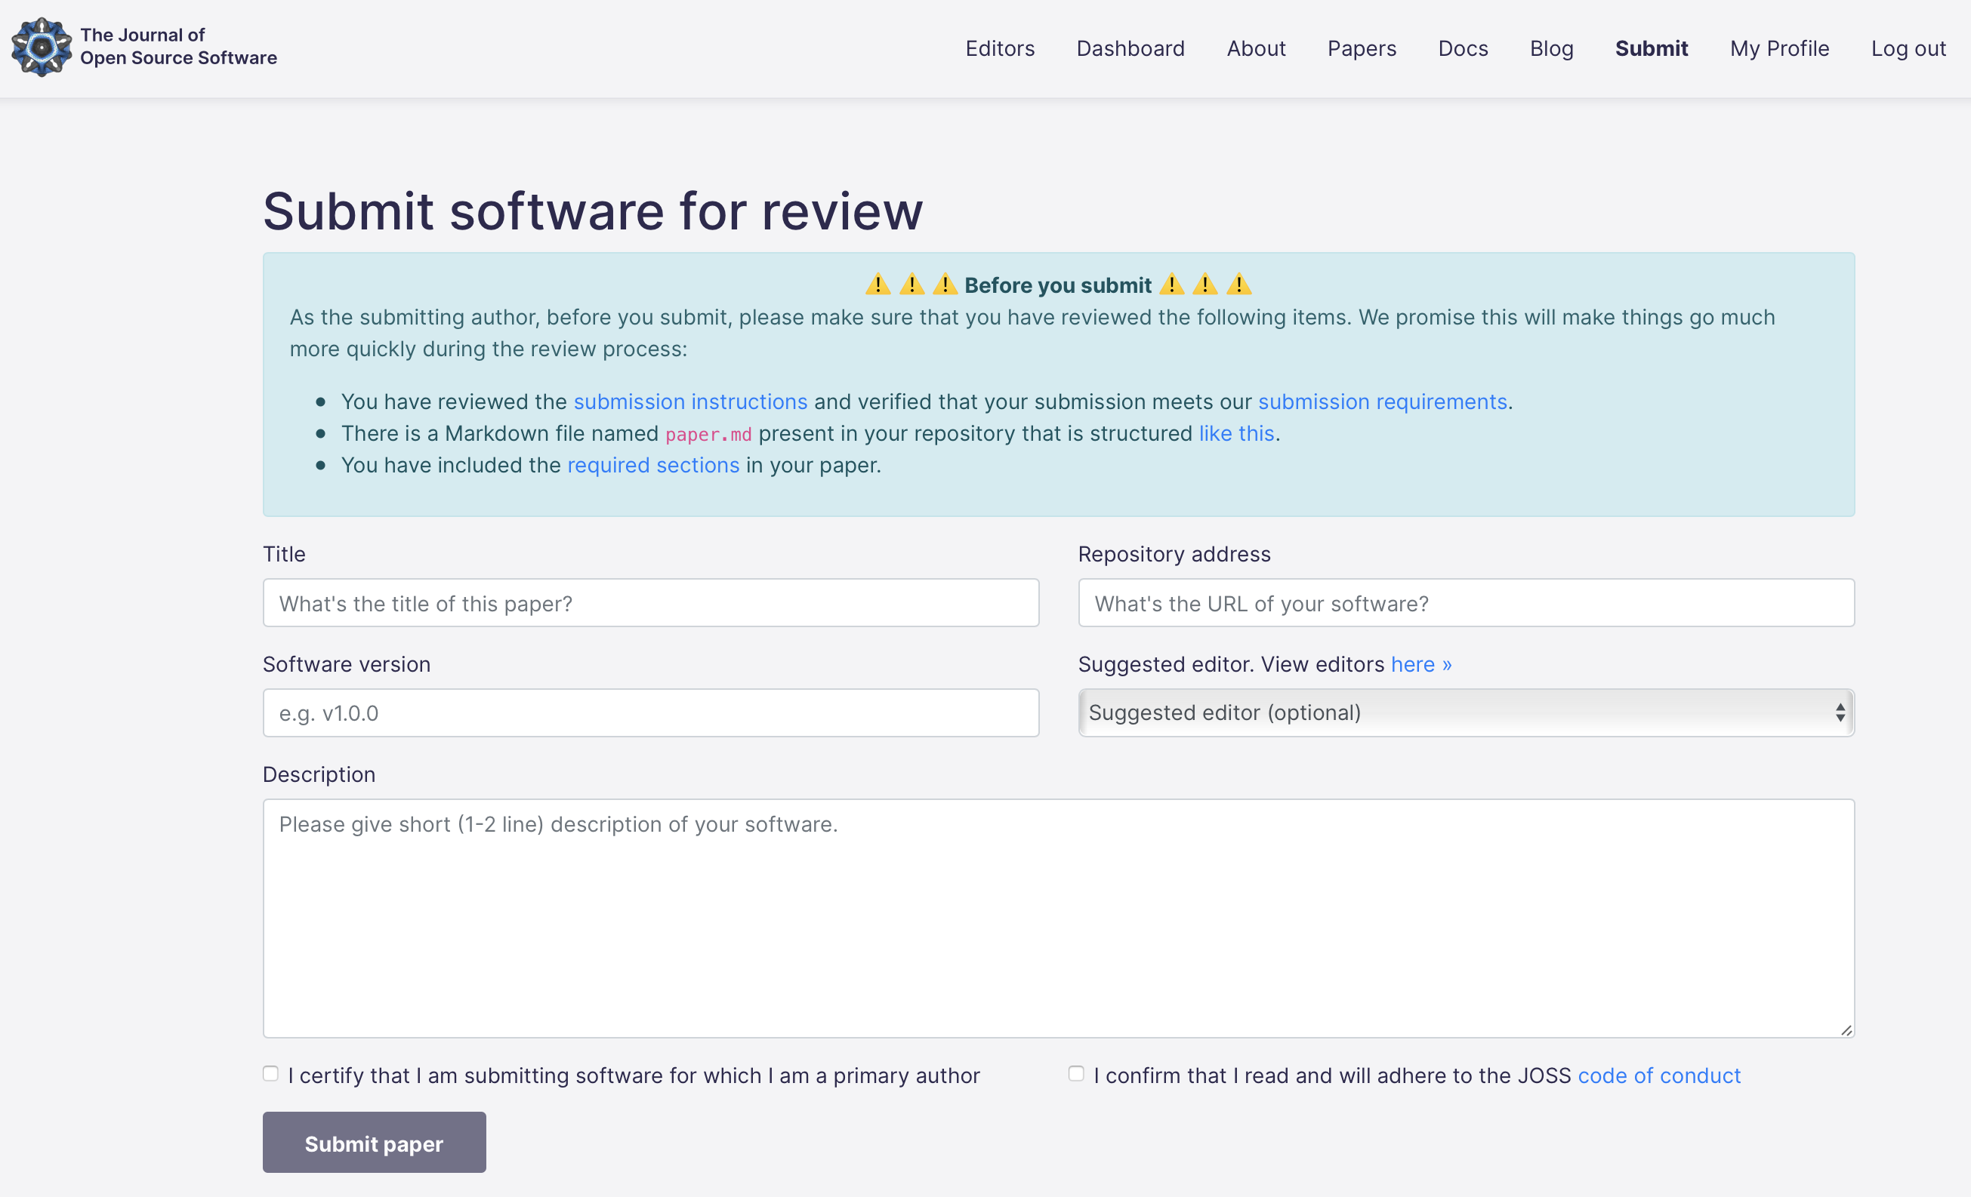Viewport: 1971px width, 1197px height.
Task: Click the Editors navigation icon
Action: (1000, 48)
